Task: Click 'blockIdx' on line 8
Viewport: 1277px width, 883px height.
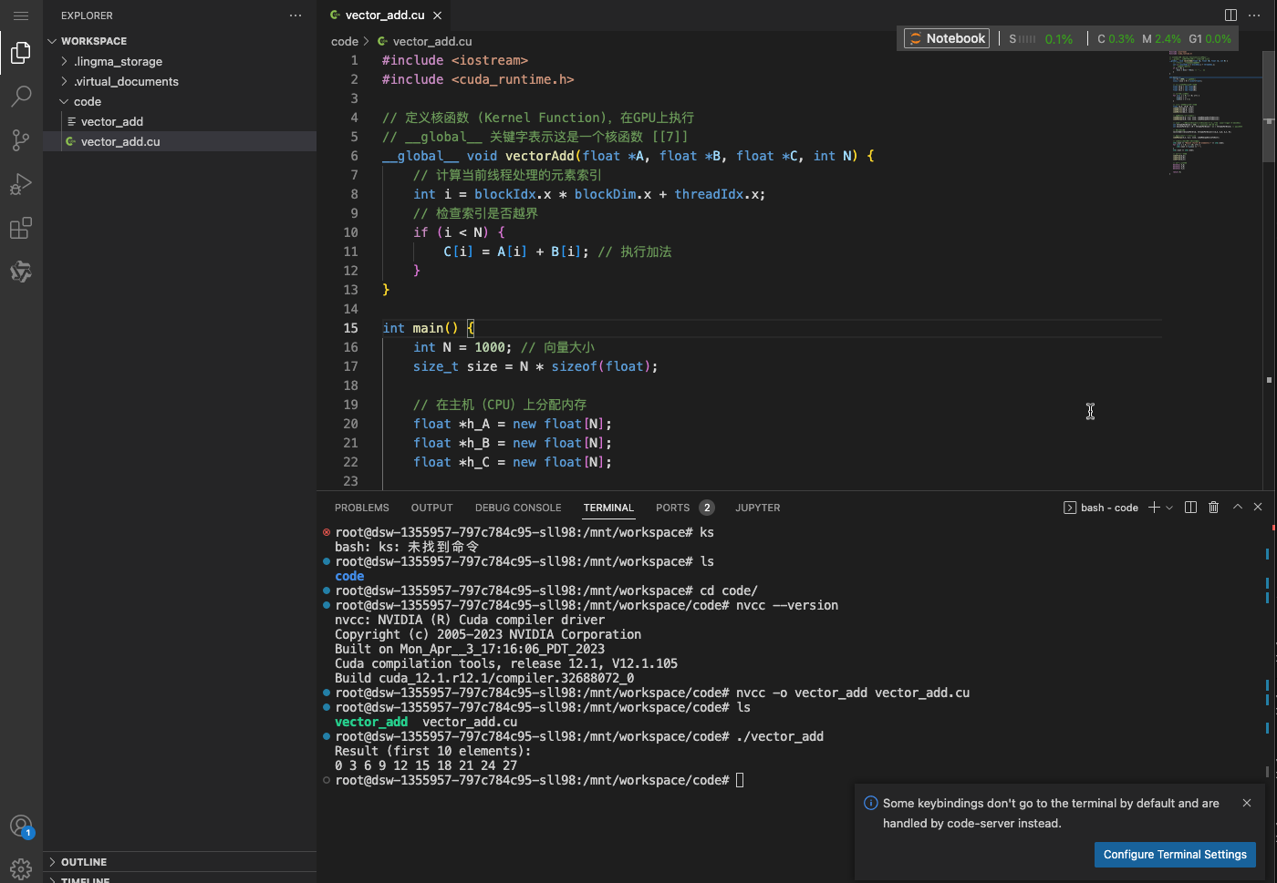Action: (x=505, y=194)
